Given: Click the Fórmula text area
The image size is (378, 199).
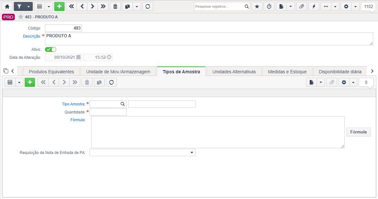Looking at the screenshot, I should (218, 132).
